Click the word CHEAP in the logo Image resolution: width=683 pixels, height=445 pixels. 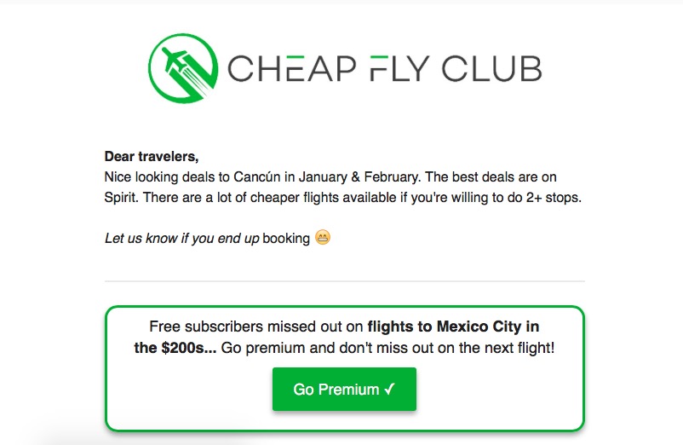[x=292, y=68]
